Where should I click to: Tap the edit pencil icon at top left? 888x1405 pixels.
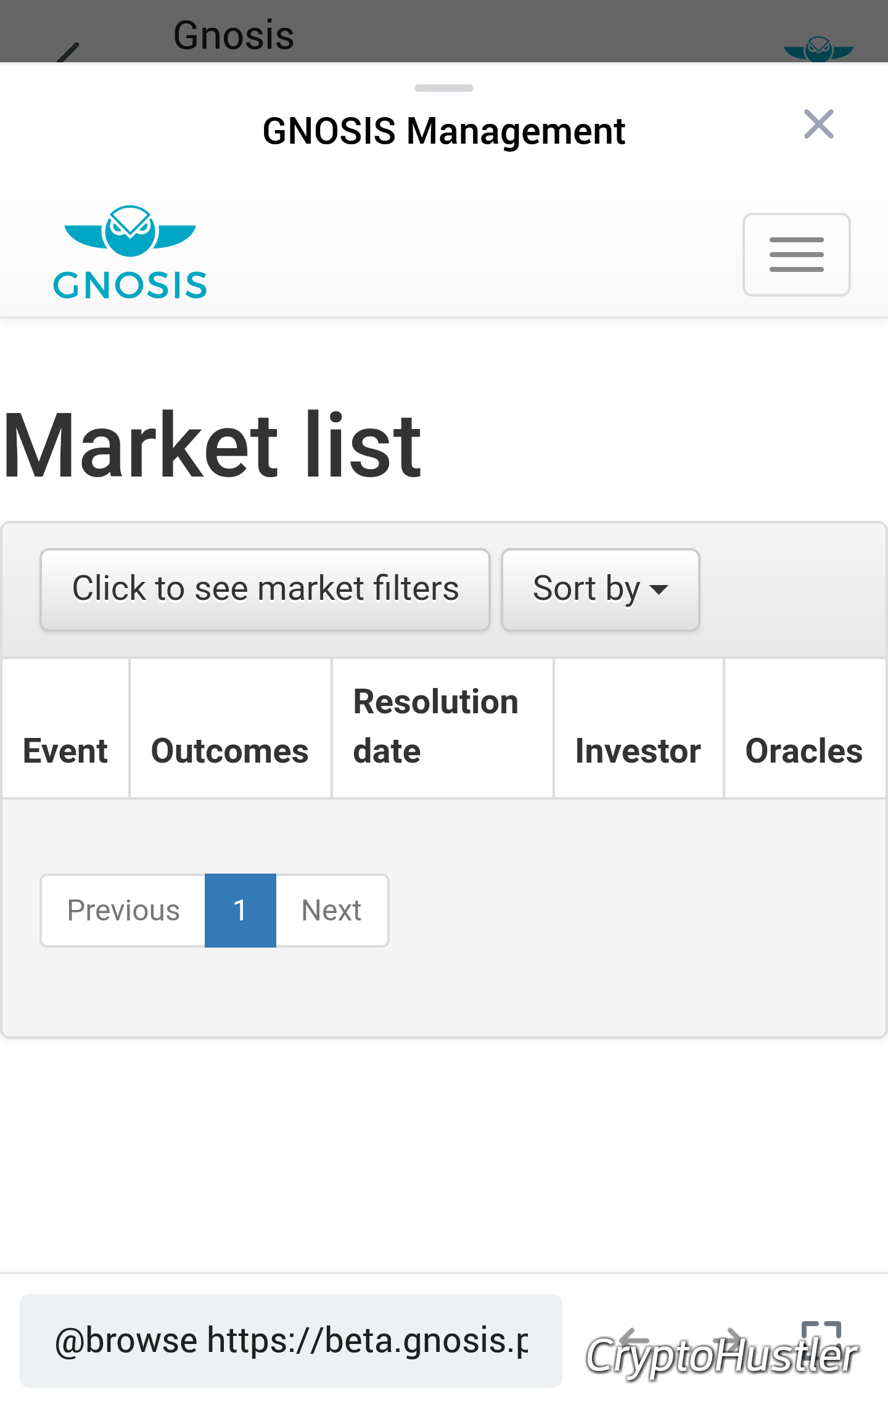(x=68, y=52)
